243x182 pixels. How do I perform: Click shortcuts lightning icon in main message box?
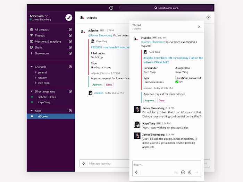[84, 163]
